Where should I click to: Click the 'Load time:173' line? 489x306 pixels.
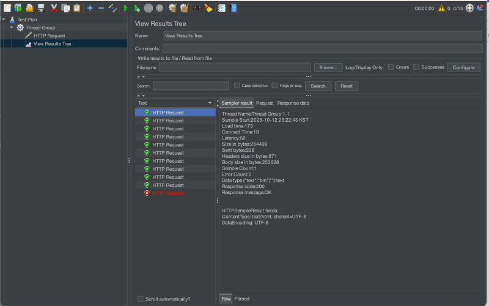pyautogui.click(x=237, y=126)
